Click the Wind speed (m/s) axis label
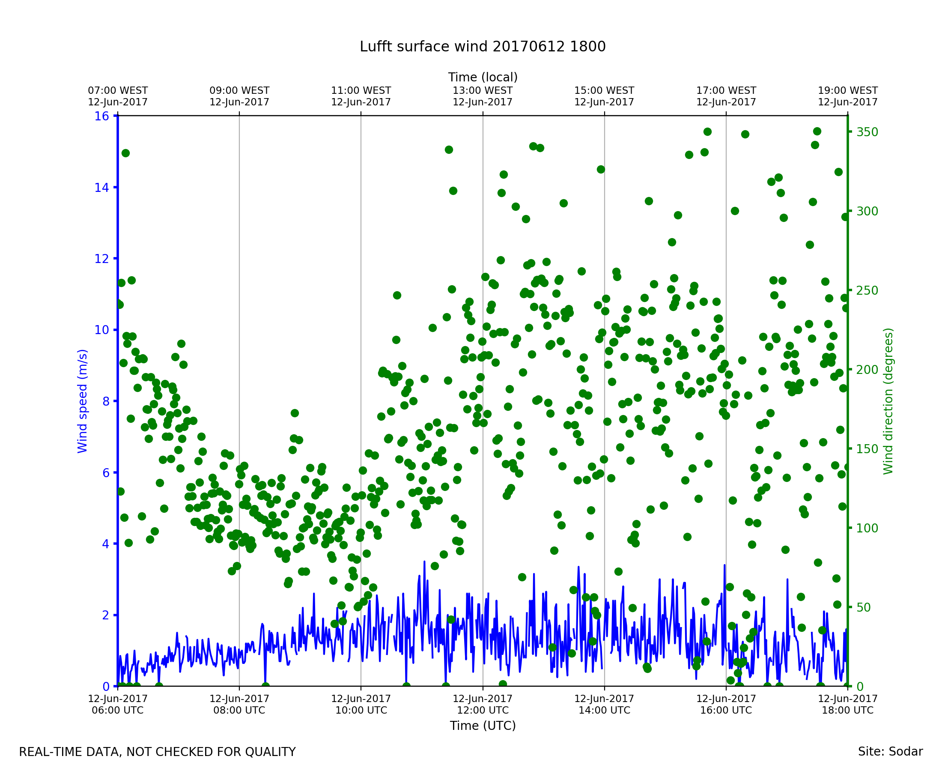Image resolution: width=942 pixels, height=771 pixels. point(83,401)
